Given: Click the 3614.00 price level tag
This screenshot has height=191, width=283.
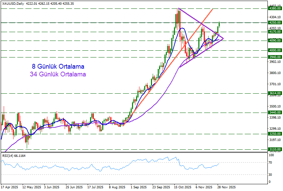Looking at the screenshot, I should [275, 93].
